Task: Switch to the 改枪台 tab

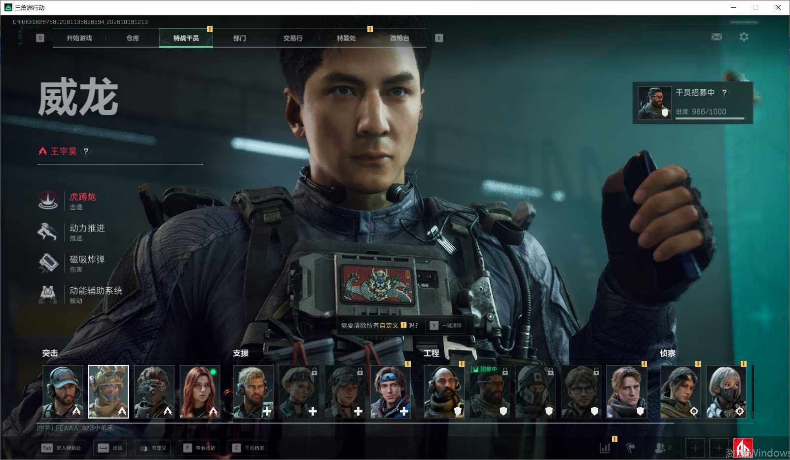Action: click(x=399, y=38)
